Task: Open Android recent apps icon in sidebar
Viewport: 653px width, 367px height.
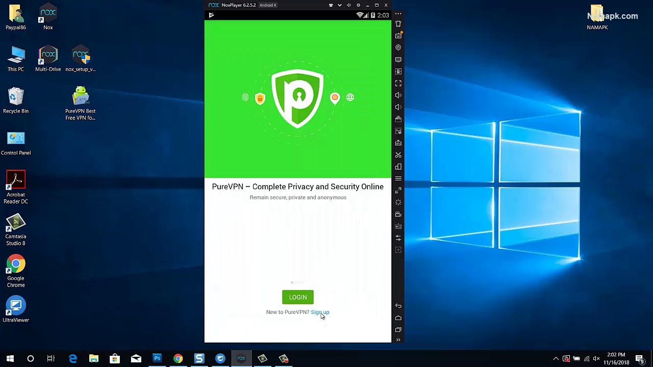Action: (x=398, y=330)
